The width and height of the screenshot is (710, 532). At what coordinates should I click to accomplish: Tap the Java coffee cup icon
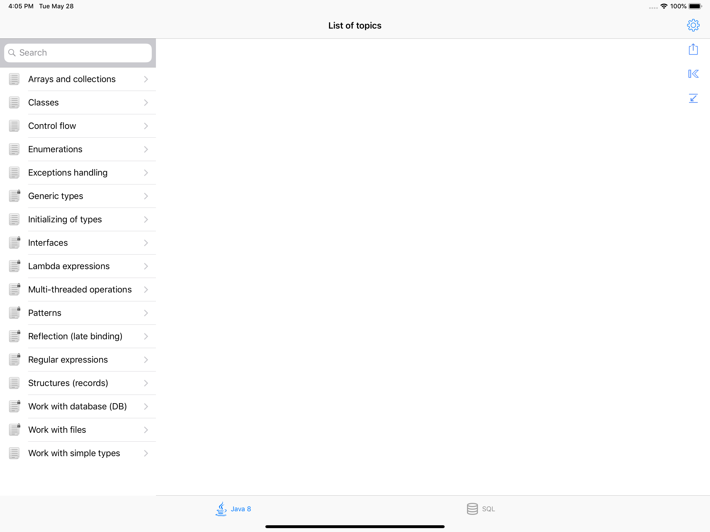[221, 509]
